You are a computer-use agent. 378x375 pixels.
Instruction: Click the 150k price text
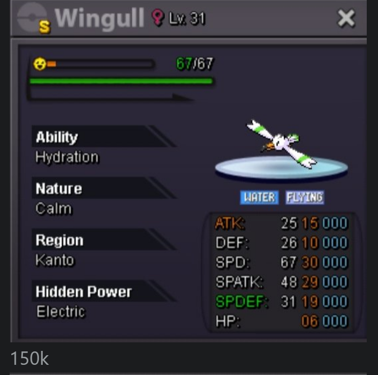[29, 358]
